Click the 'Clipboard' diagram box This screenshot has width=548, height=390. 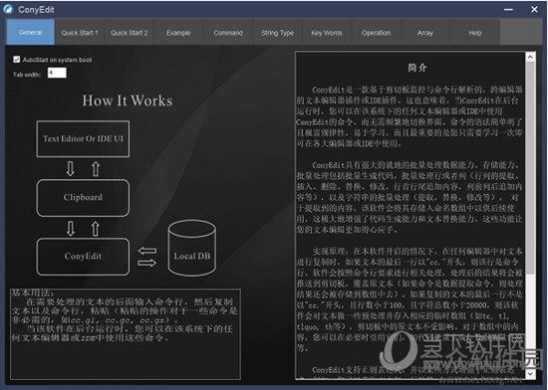point(83,197)
